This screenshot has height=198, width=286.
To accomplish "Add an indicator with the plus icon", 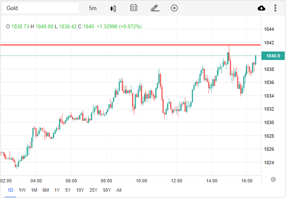I will click(x=174, y=8).
